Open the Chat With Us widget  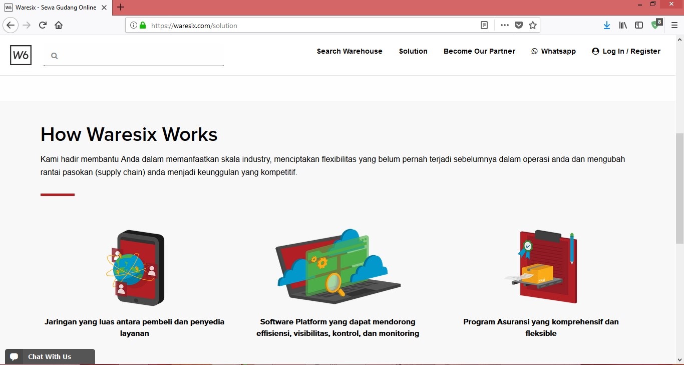click(50, 356)
